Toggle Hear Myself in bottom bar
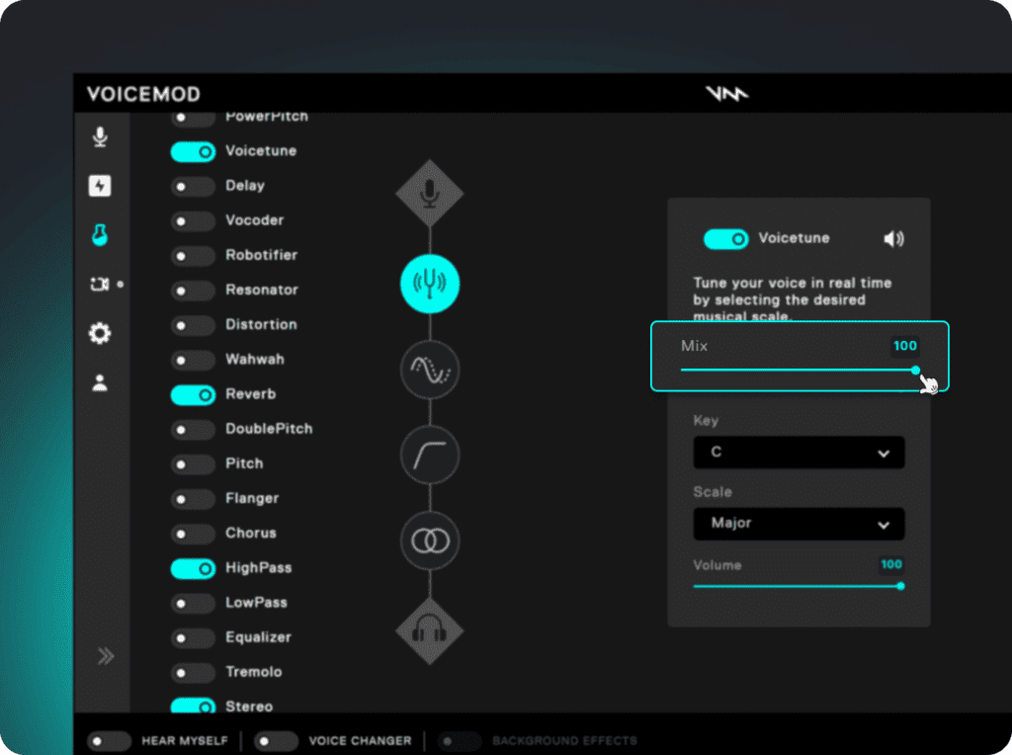Screen dimensions: 1012x755 (x=109, y=740)
